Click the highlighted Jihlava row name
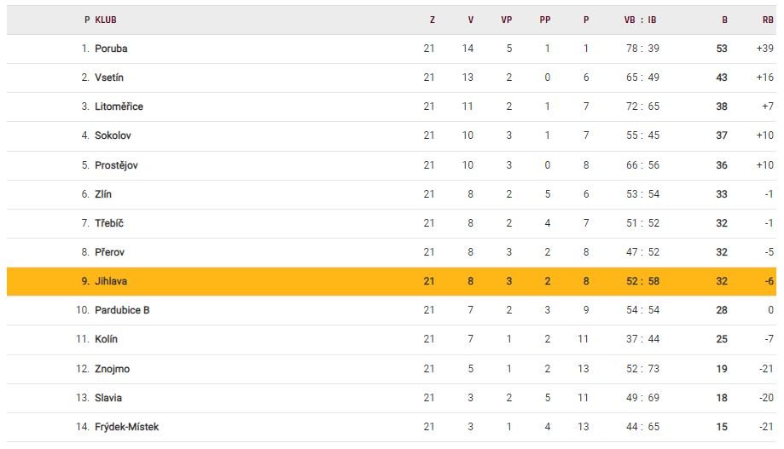Screen dimensions: 784x449 tap(111, 281)
